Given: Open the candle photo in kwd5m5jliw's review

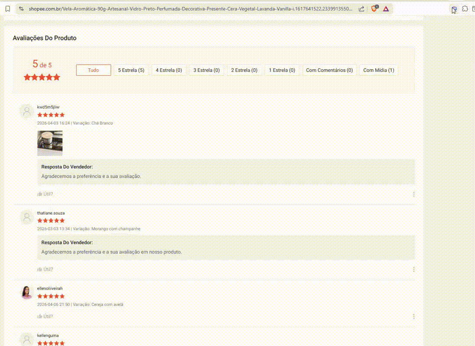Looking at the screenshot, I should pos(50,143).
